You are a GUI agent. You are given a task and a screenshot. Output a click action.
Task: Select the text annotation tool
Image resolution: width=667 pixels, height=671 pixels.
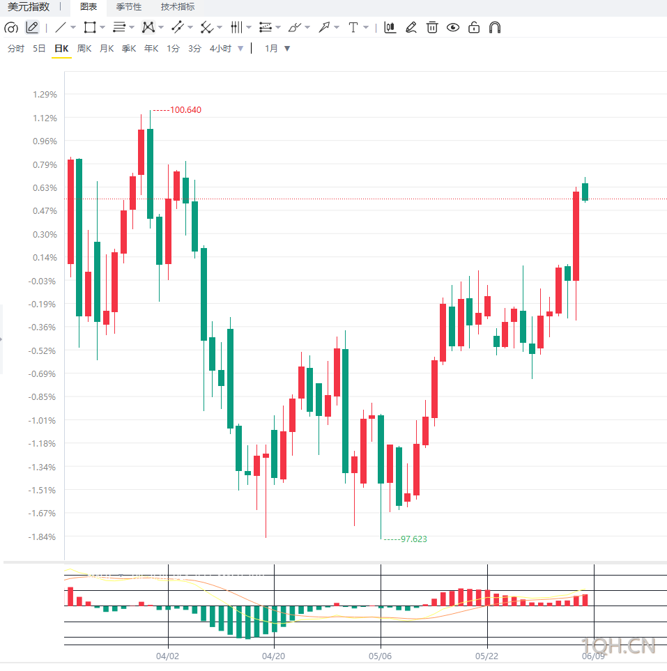click(353, 27)
